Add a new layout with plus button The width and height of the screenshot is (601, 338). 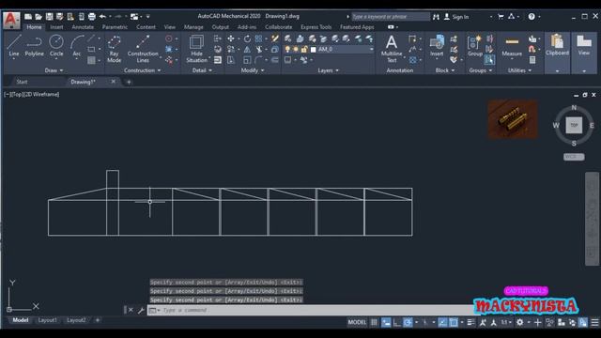[x=98, y=320]
